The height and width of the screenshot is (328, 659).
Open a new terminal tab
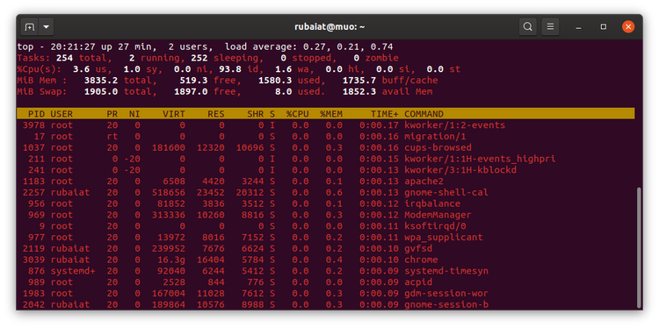pyautogui.click(x=29, y=27)
